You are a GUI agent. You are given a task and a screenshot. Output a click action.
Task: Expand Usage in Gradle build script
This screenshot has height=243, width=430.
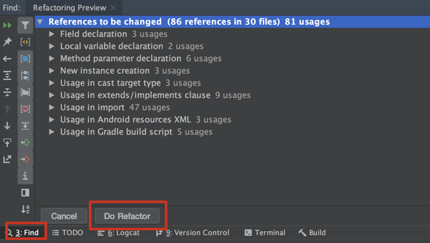click(52, 131)
